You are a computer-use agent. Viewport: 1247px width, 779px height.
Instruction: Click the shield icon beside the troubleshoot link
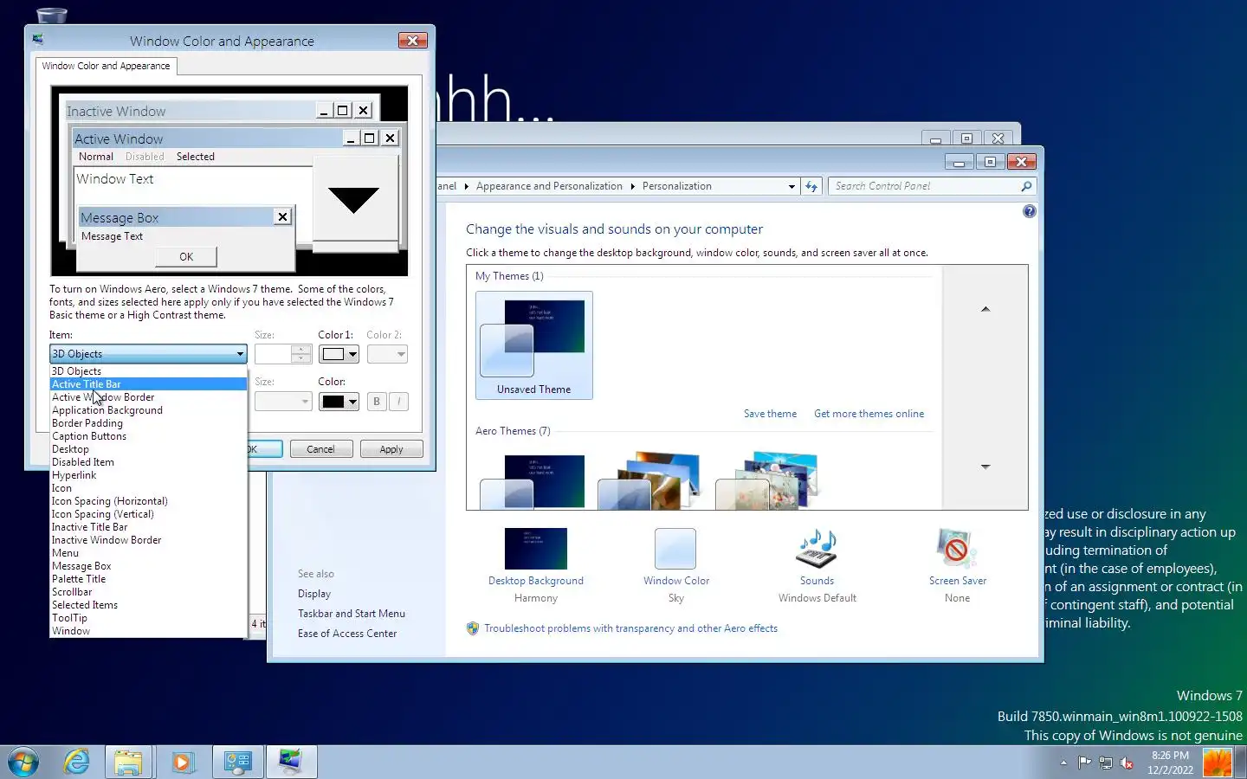click(473, 628)
